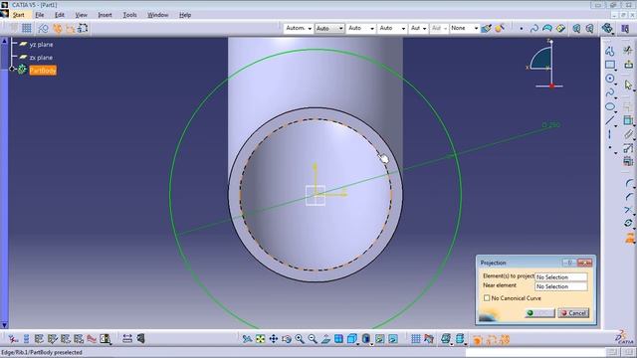Select the Rectangle sketch tool
The width and height of the screenshot is (637, 358).
(610, 65)
